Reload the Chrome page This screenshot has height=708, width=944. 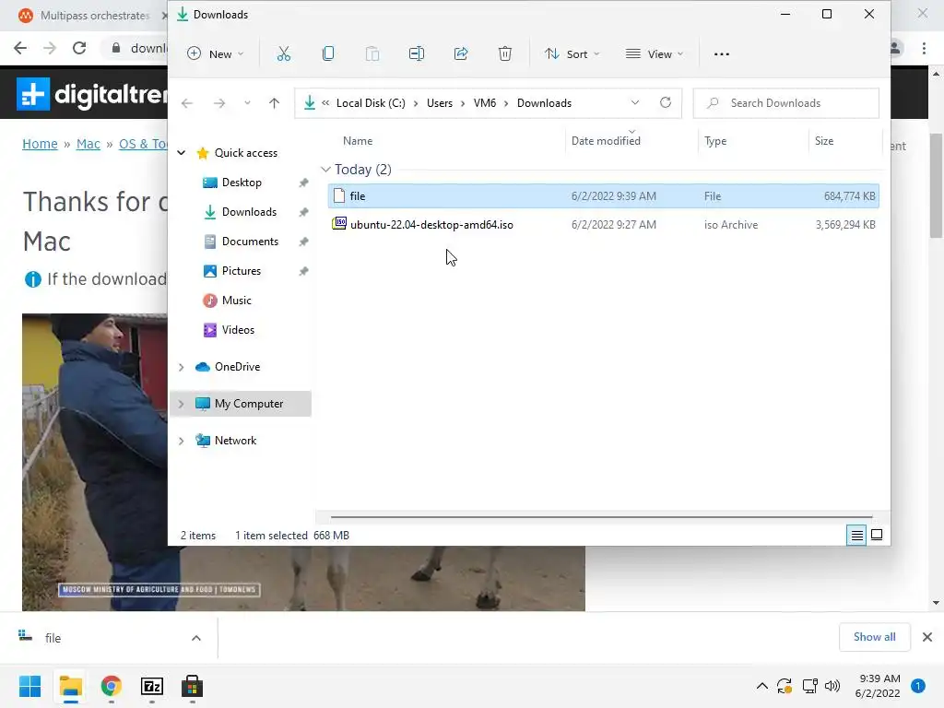(x=79, y=48)
